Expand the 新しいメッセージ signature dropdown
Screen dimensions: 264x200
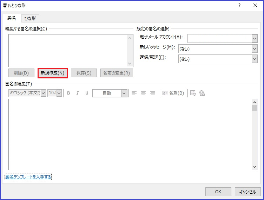tap(255, 49)
